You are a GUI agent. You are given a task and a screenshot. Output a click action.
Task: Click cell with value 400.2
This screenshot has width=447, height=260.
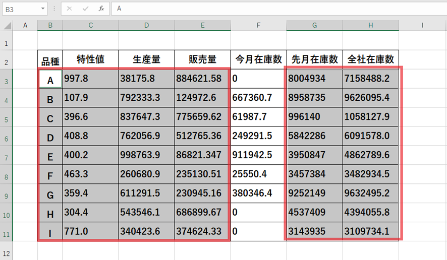pyautogui.click(x=90, y=155)
